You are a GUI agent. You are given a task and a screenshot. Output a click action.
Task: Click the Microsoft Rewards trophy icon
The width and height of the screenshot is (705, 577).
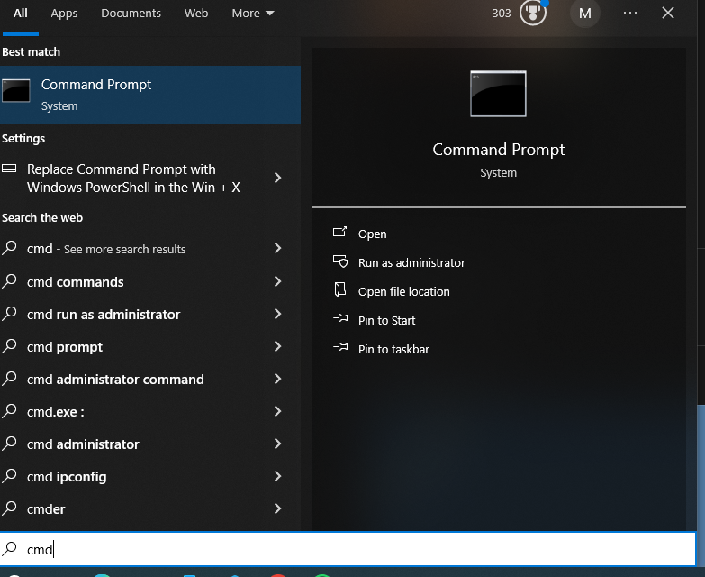533,13
